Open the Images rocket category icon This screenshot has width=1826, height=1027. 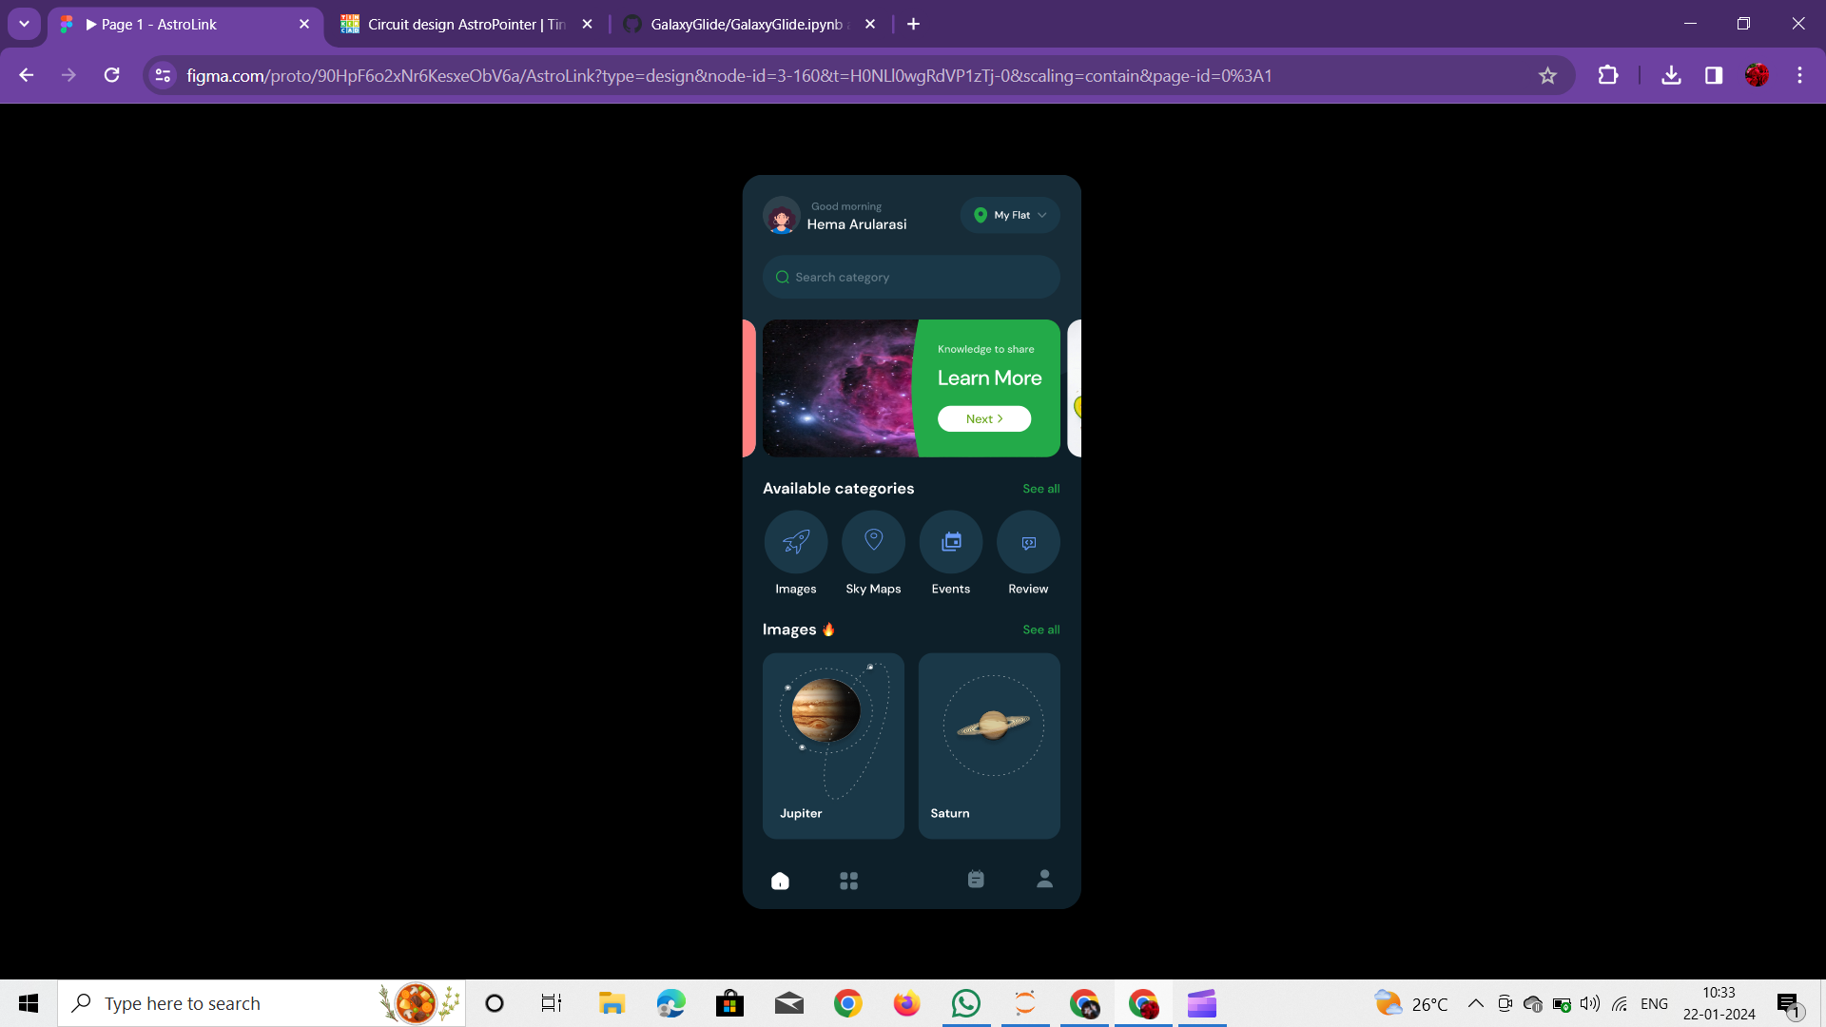[x=796, y=542]
